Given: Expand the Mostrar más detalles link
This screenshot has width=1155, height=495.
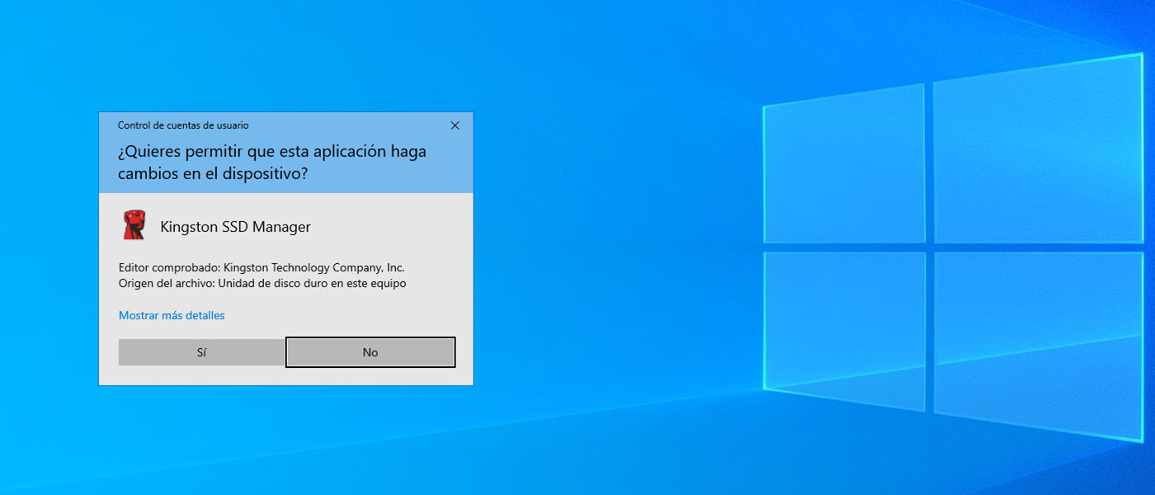Looking at the screenshot, I should 172,315.
